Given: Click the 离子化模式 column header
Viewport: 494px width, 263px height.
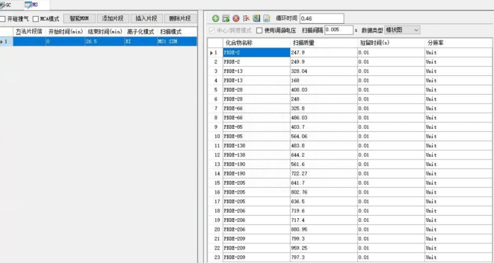Looking at the screenshot, I should [141, 32].
